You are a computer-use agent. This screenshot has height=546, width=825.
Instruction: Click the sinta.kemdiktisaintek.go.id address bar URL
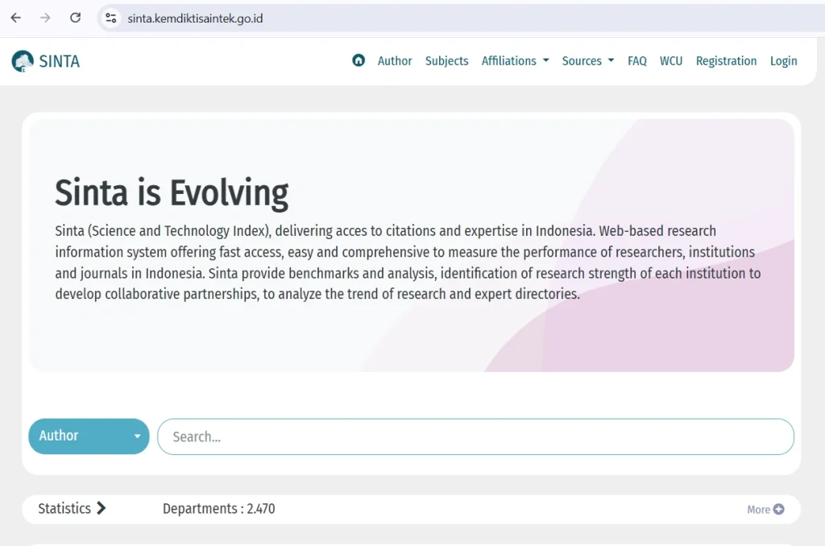[x=195, y=19]
